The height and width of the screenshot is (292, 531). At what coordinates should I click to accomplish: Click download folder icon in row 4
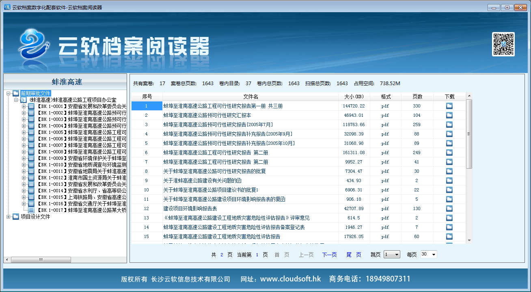point(449,134)
